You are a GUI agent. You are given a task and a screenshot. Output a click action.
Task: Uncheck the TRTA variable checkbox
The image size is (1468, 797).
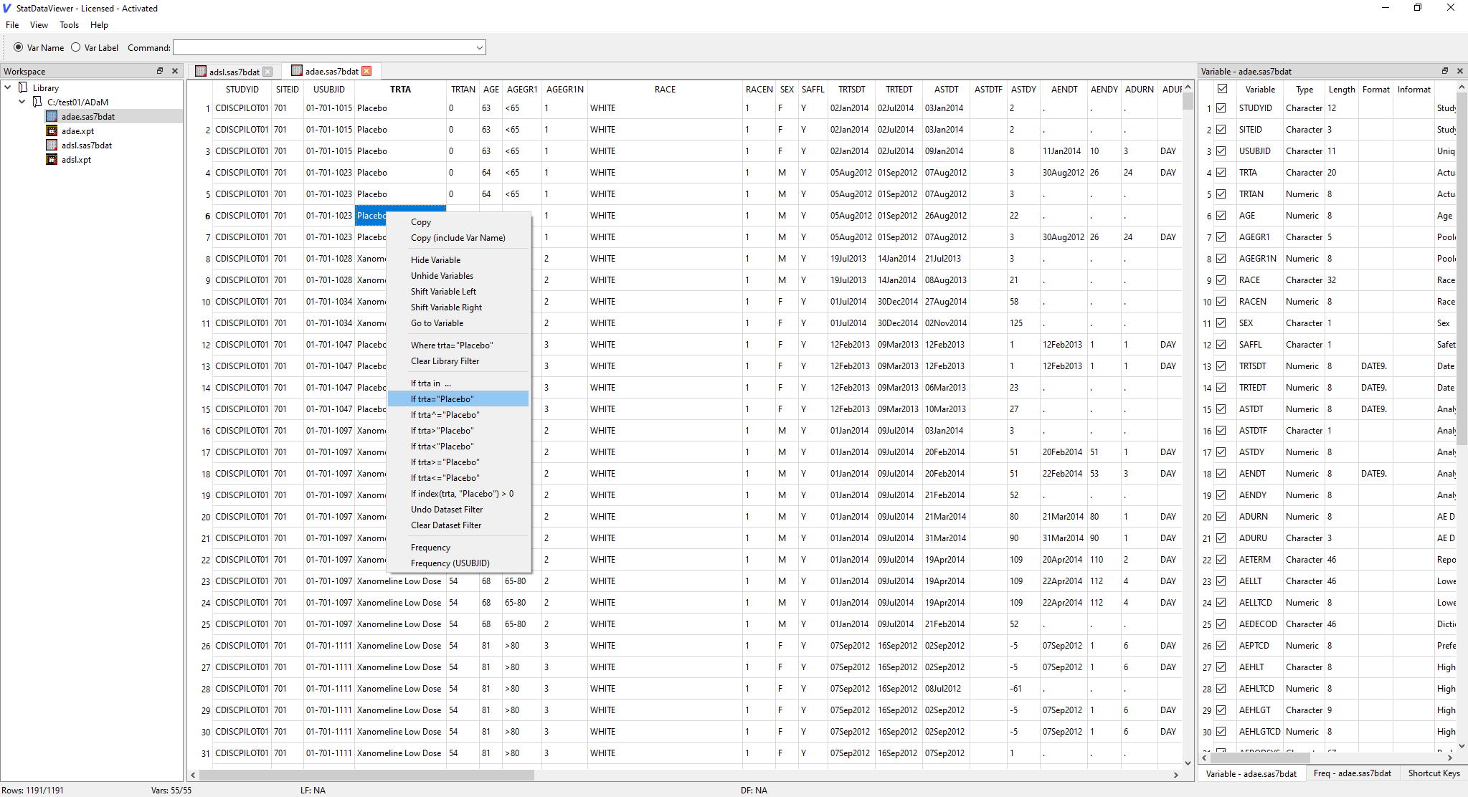coord(1221,173)
